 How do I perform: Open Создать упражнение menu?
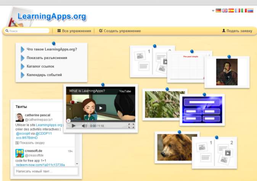coord(120,31)
